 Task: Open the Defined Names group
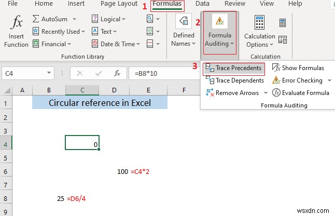pyautogui.click(x=184, y=31)
